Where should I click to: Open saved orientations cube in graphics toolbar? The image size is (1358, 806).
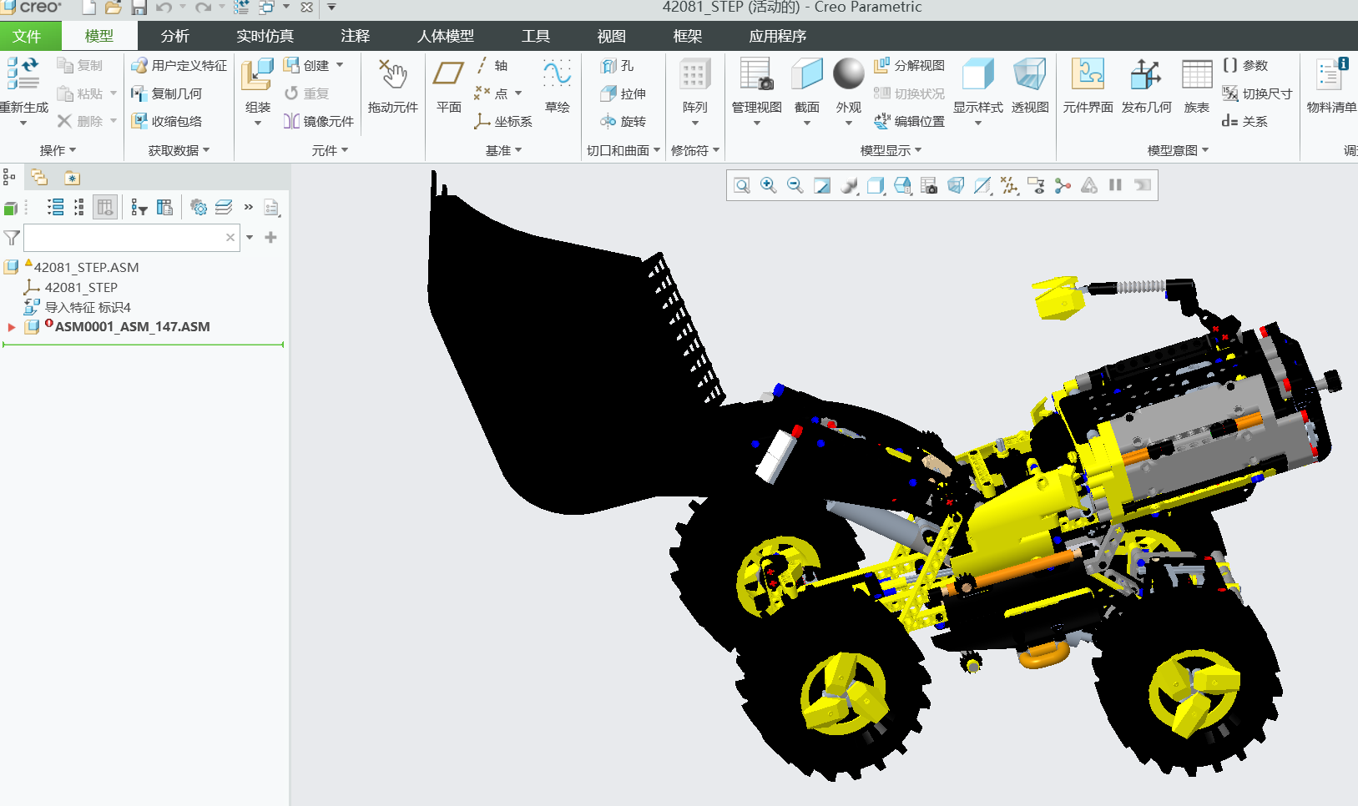(x=902, y=185)
